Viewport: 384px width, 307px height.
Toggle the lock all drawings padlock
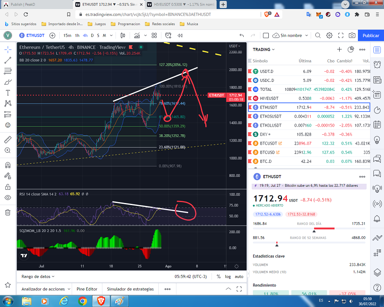click(x=8, y=187)
